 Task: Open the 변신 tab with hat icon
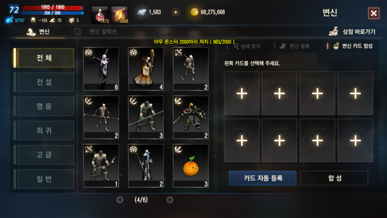tap(38, 31)
